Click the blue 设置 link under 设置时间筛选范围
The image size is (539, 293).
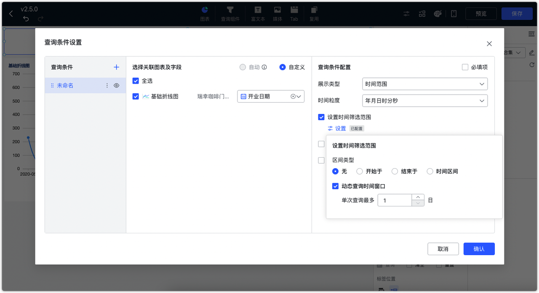(339, 128)
